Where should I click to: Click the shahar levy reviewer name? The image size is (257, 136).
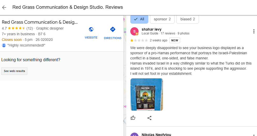click(151, 29)
